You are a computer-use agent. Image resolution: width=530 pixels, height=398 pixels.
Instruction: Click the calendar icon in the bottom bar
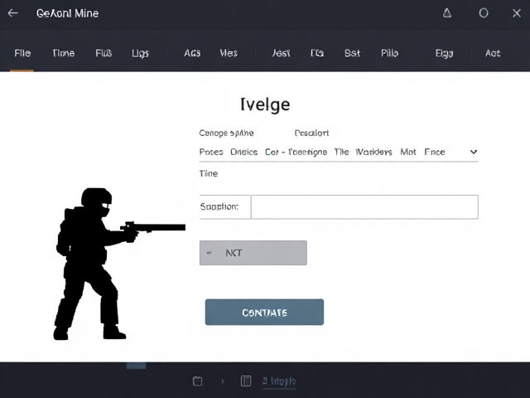[x=197, y=381]
